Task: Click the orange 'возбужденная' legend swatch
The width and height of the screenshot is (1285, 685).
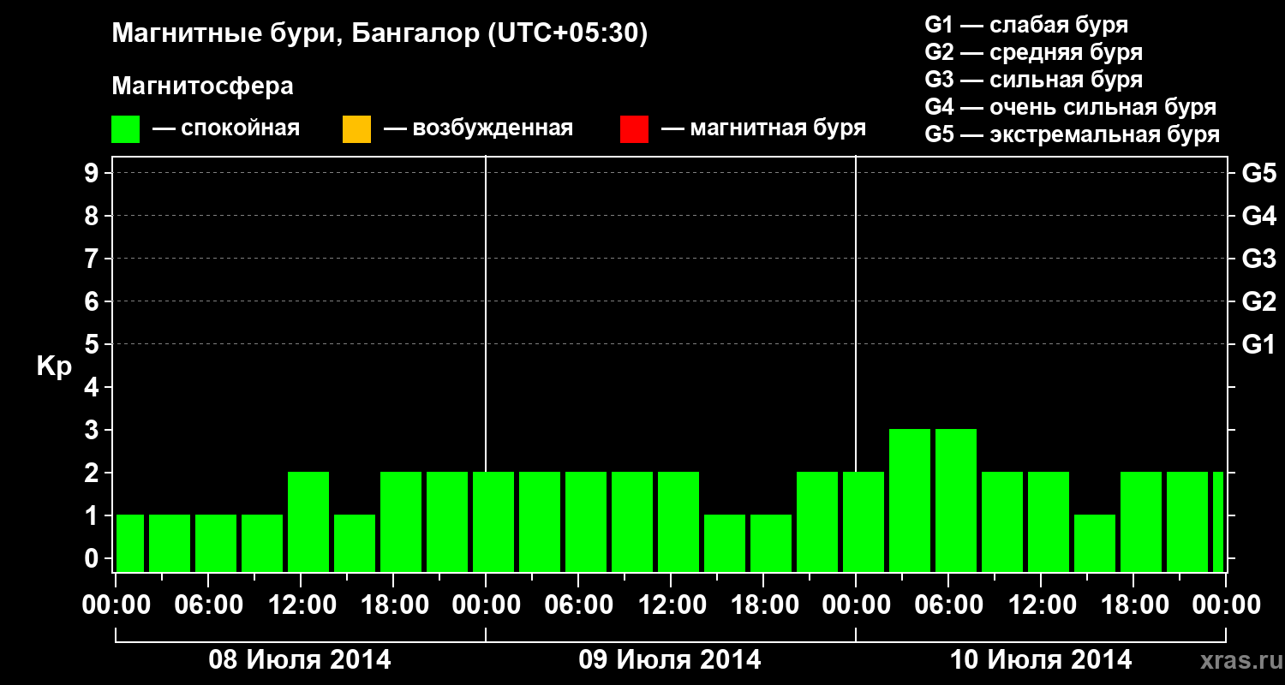Action: [x=356, y=129]
